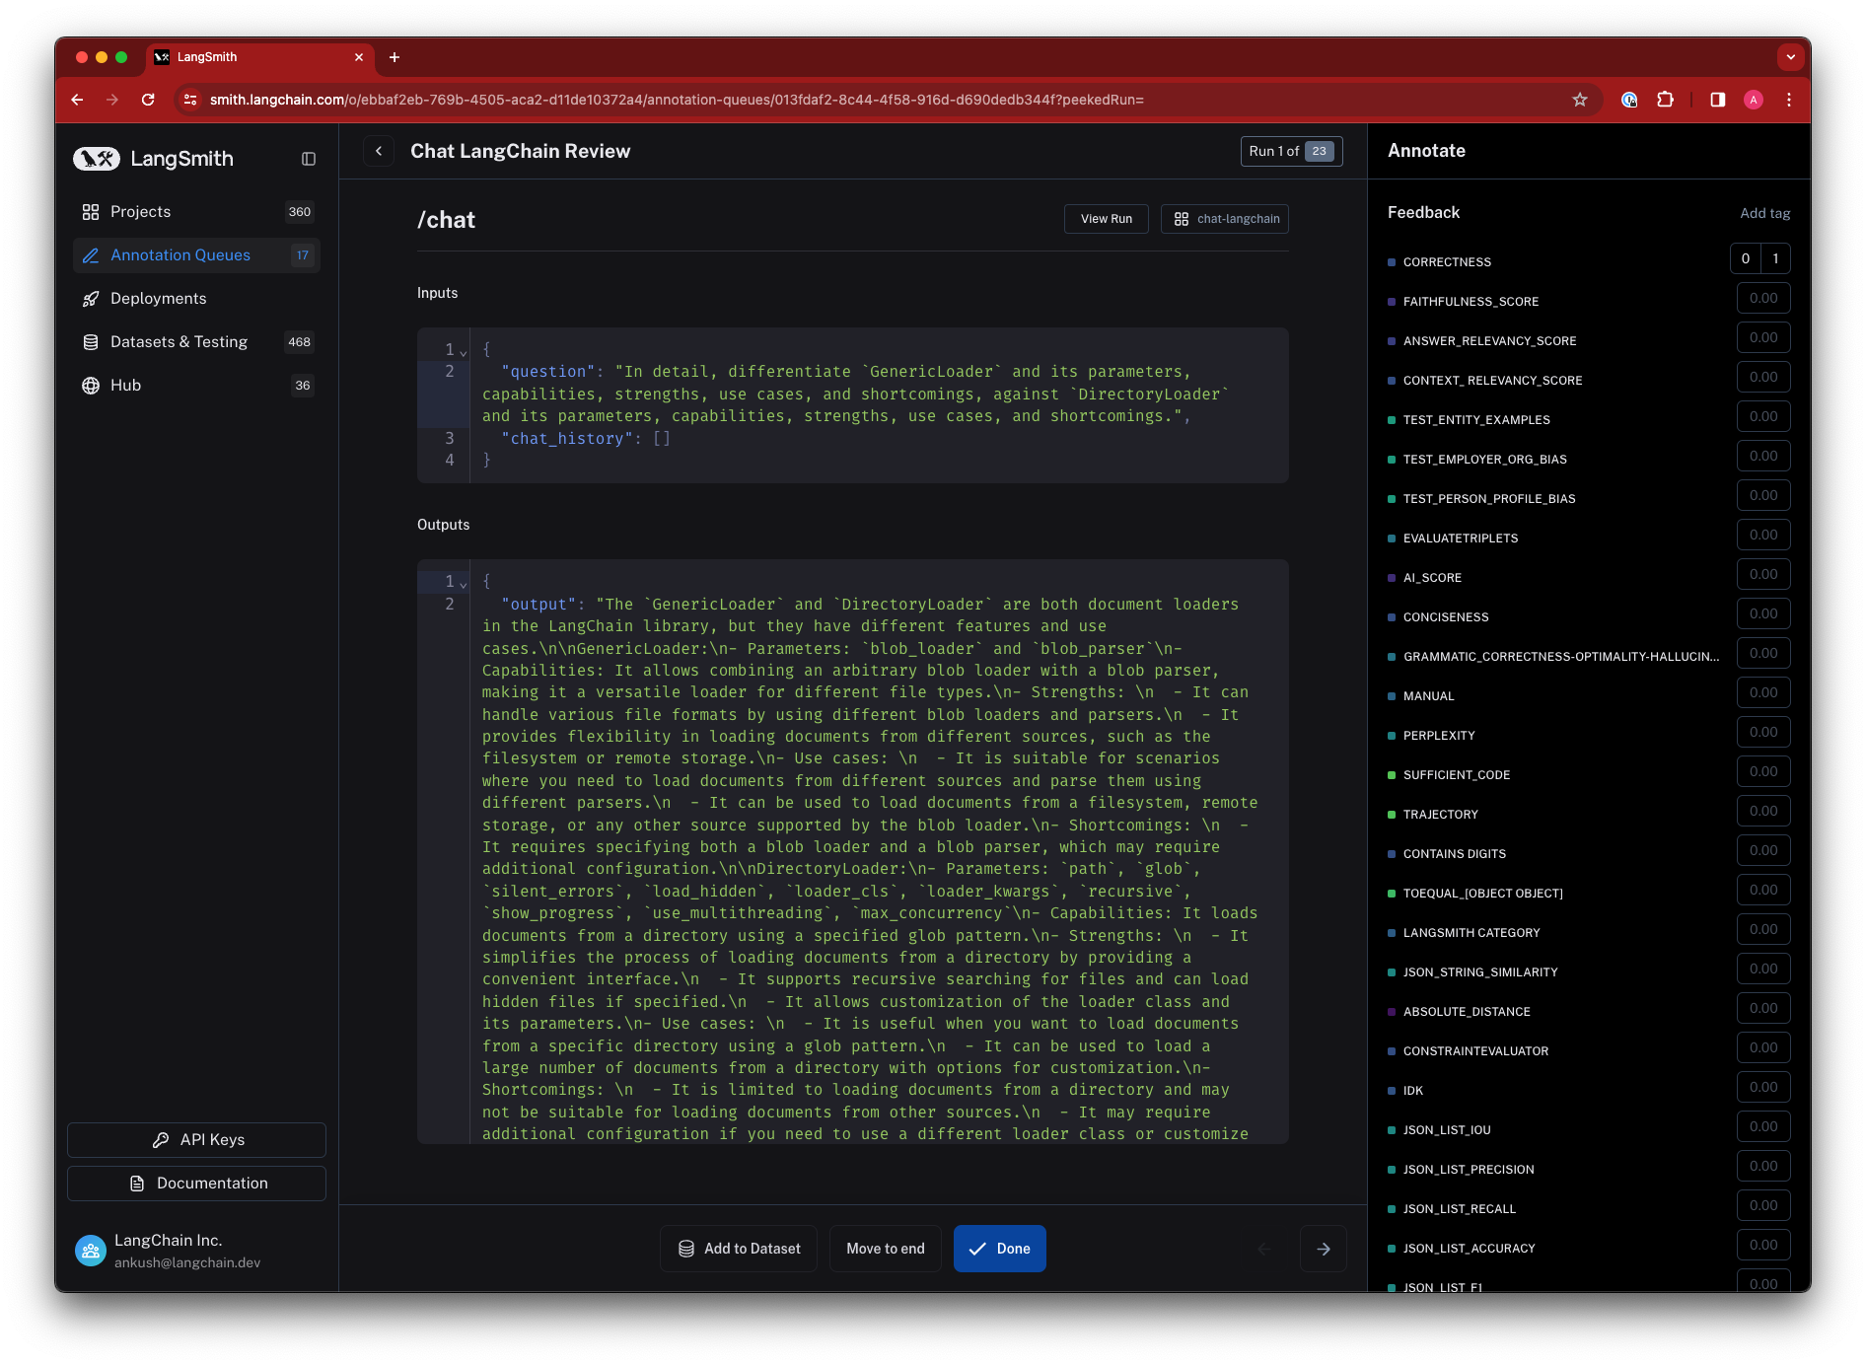Open Annotation Queues in the sidebar
The image size is (1866, 1365).
pos(196,255)
